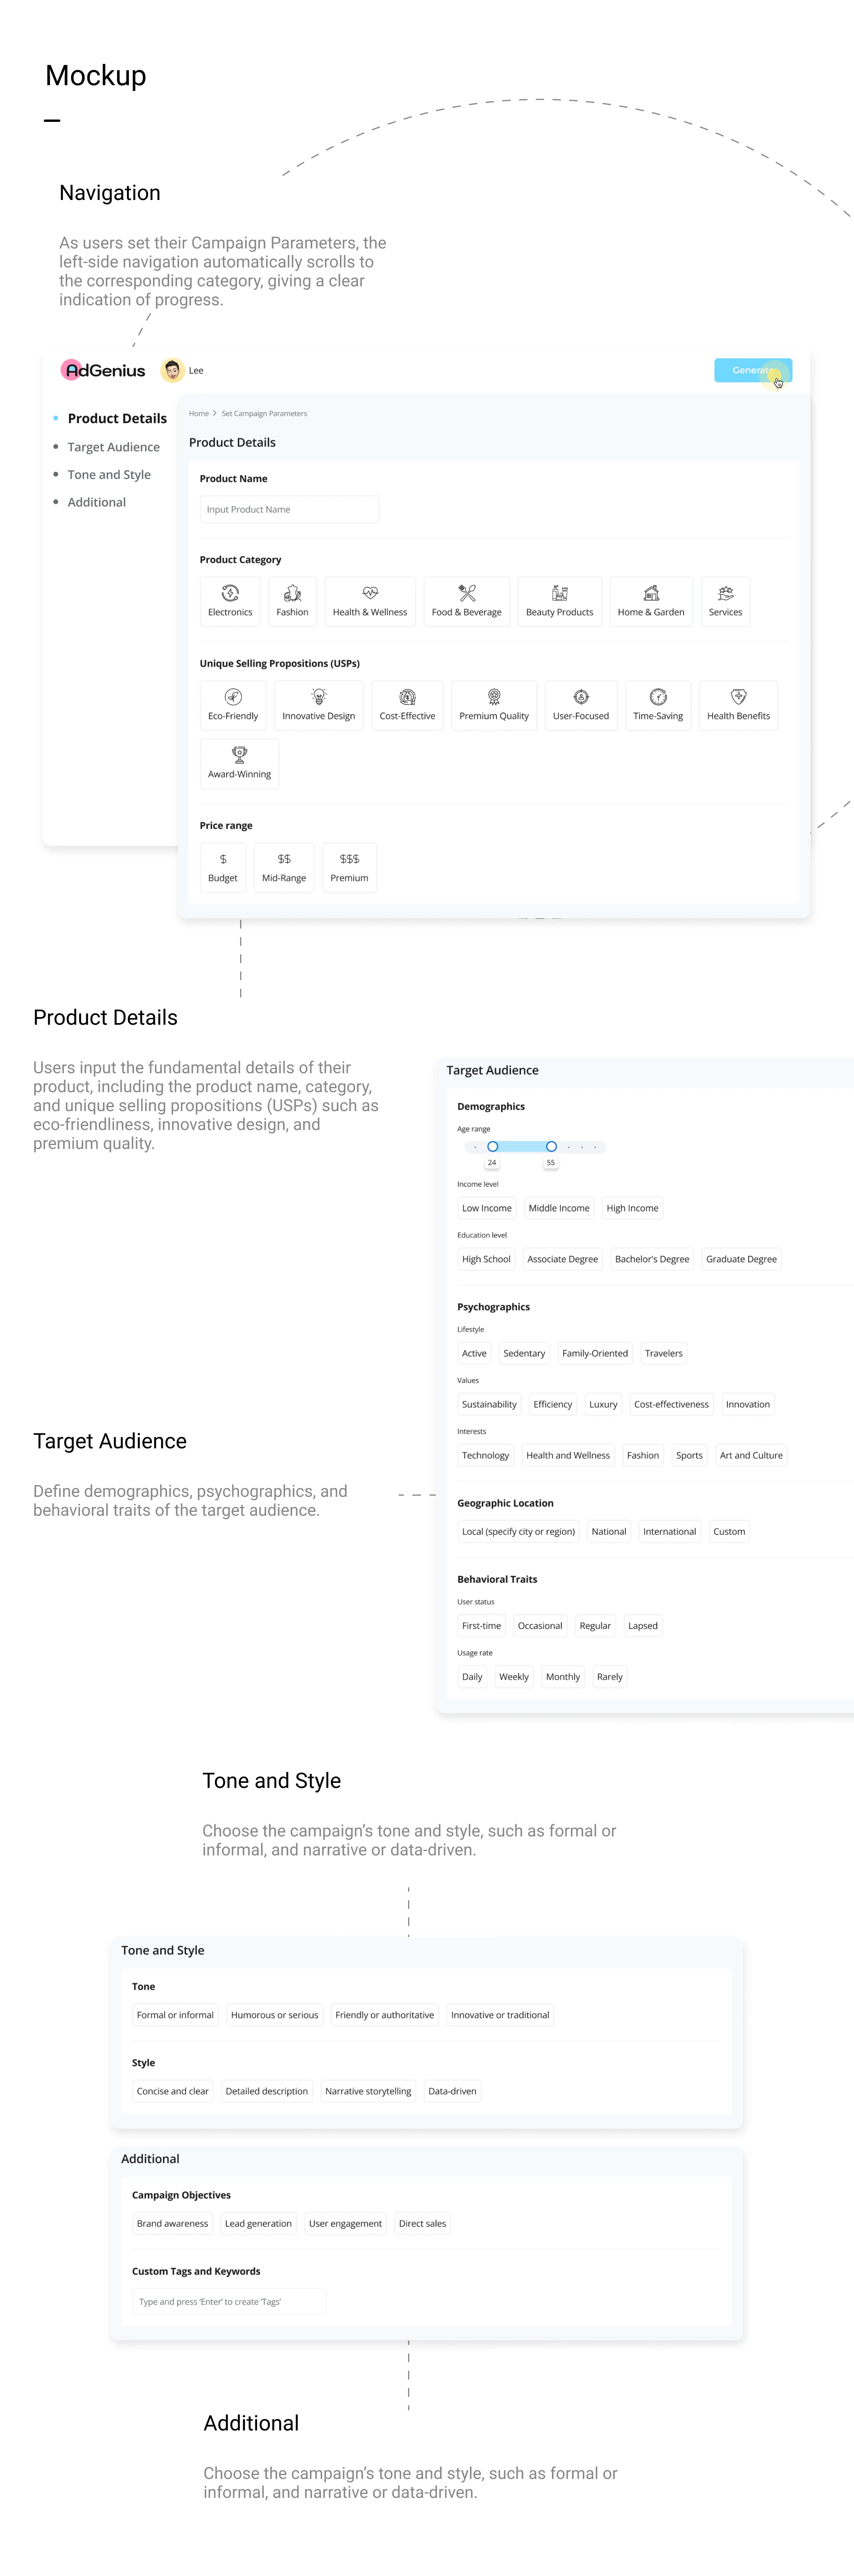This screenshot has height=2576, width=854.
Task: Select the Innovative Design lightbulb icon
Action: [x=318, y=697]
